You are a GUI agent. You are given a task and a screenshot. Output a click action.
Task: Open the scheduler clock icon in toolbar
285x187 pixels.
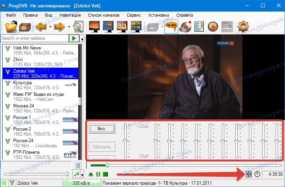tap(213, 27)
